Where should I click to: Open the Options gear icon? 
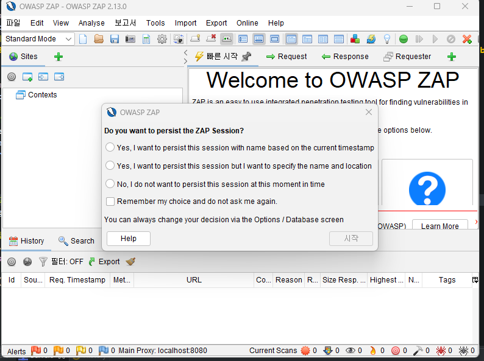162,39
